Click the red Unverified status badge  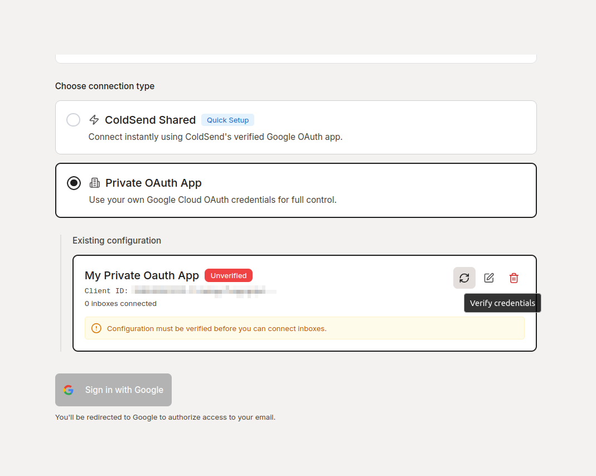(229, 275)
